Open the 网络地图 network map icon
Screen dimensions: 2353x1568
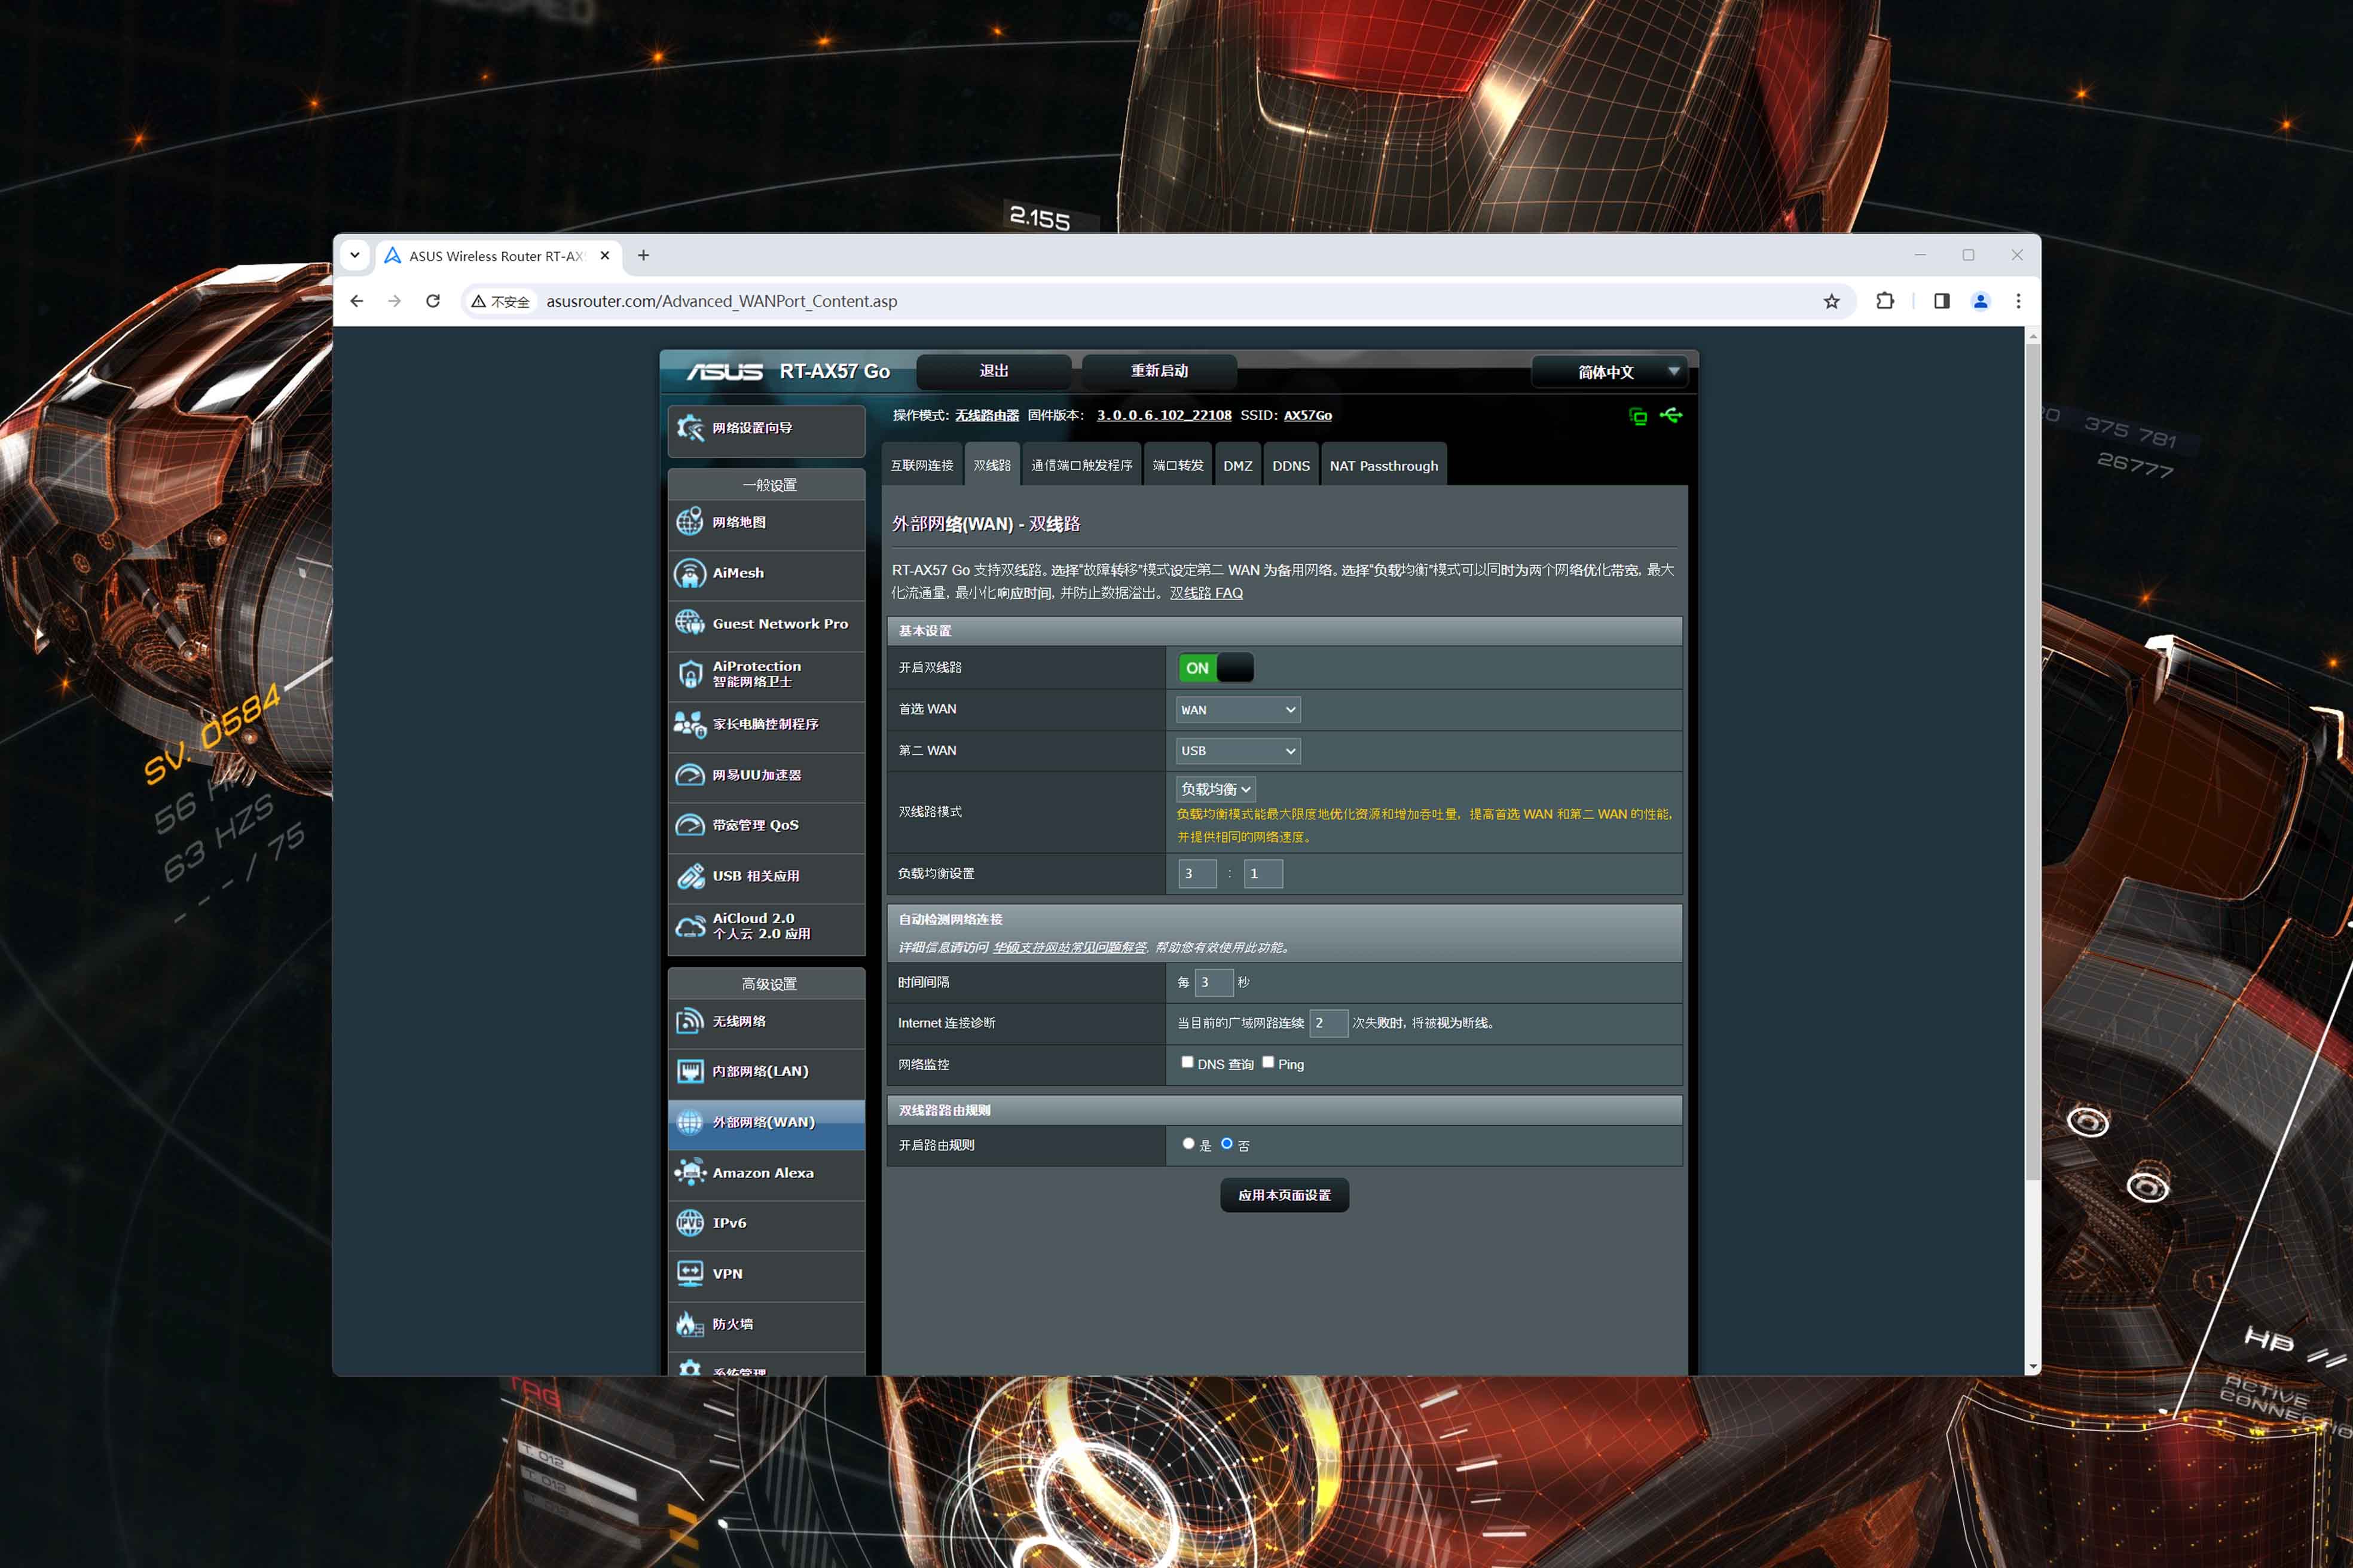pos(689,522)
